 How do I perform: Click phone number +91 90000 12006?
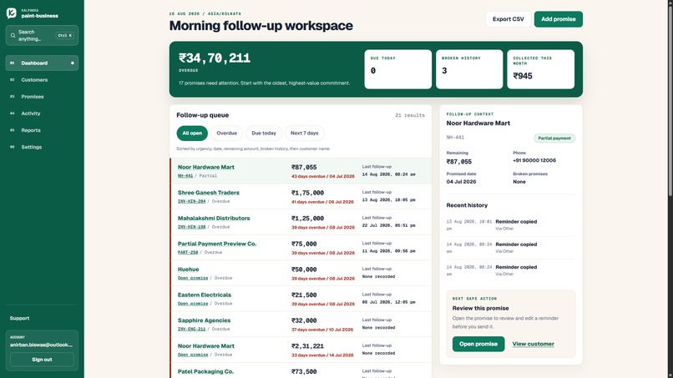[x=534, y=160]
